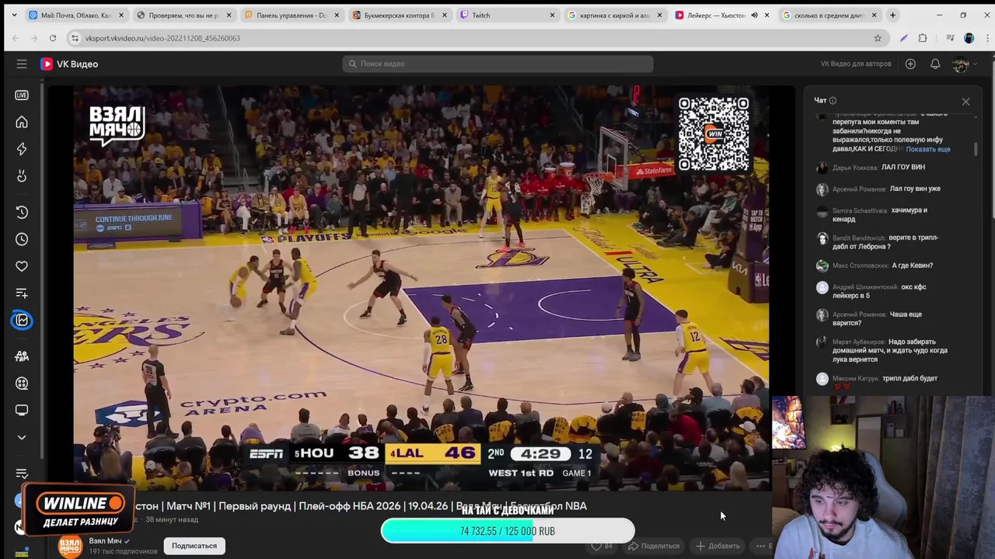
Task: Click chat message трипл дабл будет
Action: (909, 378)
